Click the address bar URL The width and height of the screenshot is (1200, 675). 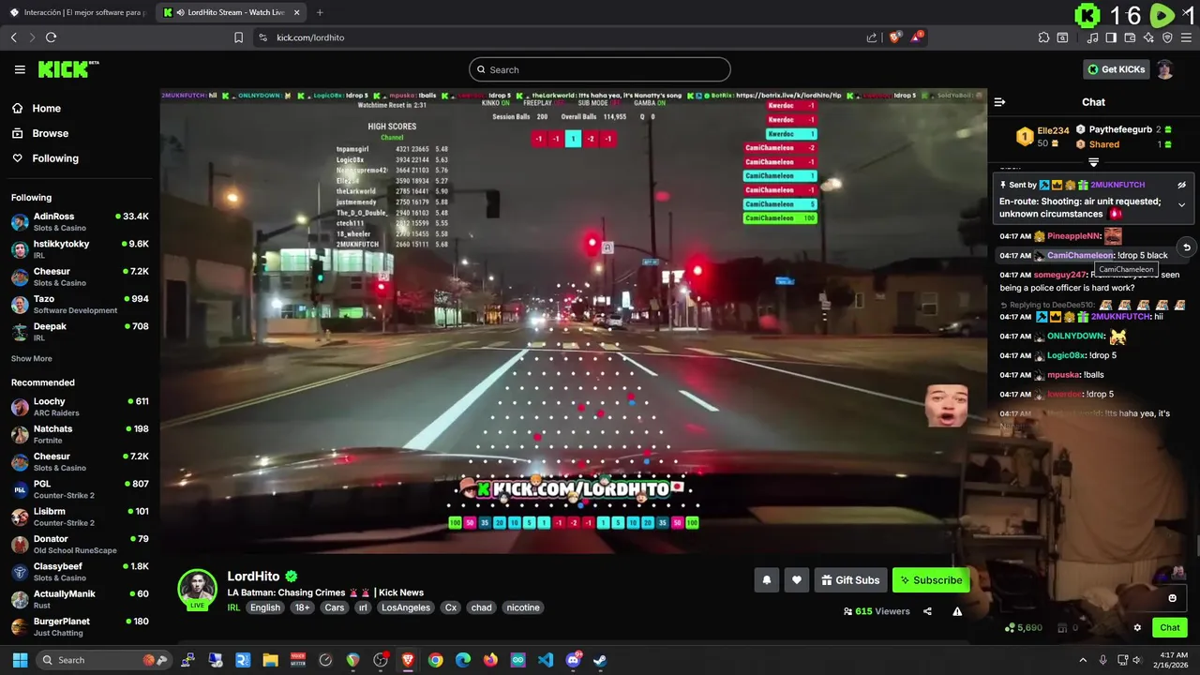[x=310, y=37]
